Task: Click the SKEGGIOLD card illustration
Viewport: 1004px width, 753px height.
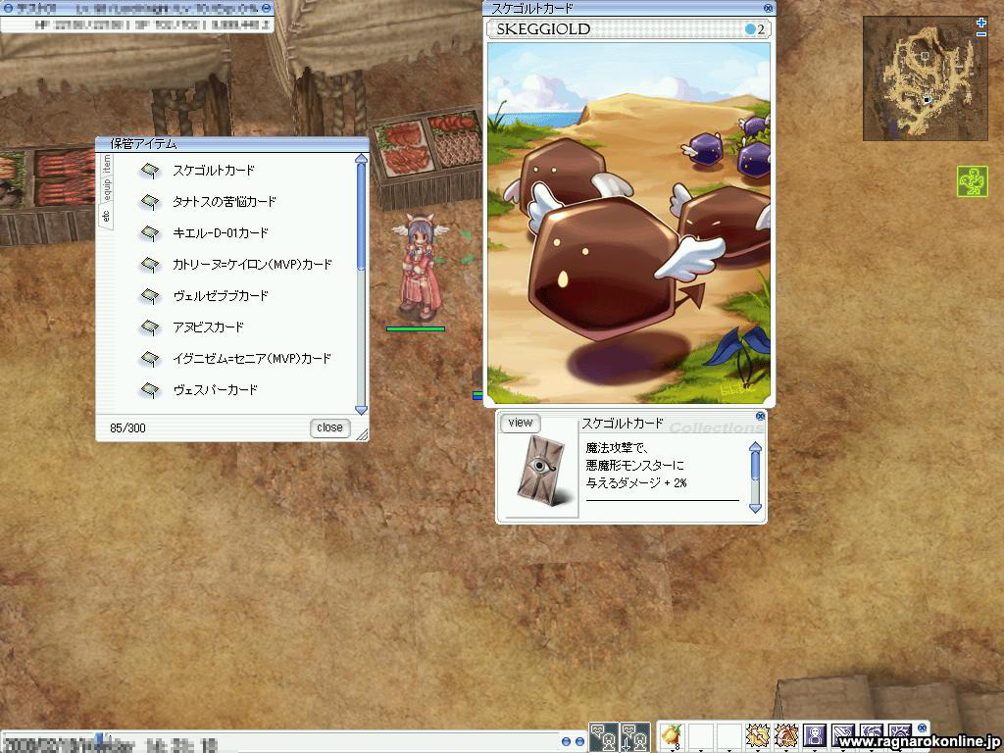Action: (x=628, y=223)
